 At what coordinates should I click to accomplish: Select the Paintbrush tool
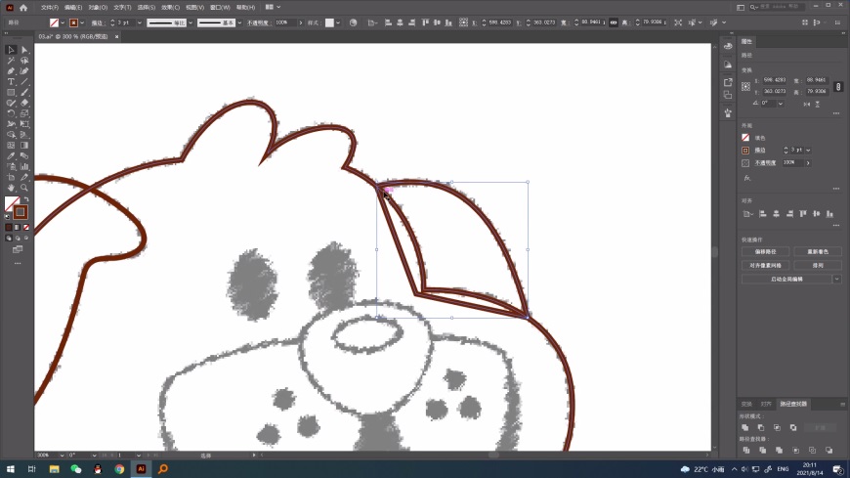pos(24,92)
